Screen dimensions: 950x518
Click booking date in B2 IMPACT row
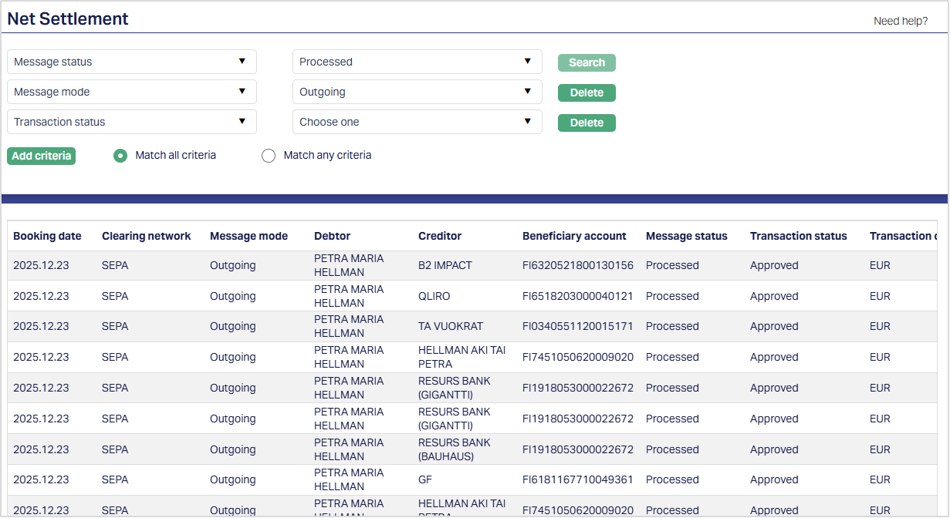click(41, 265)
